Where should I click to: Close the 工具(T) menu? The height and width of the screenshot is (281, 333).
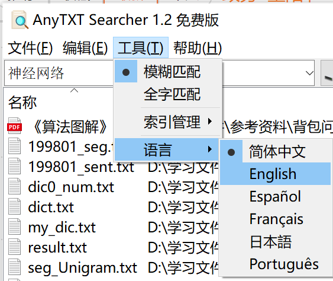coord(141,48)
